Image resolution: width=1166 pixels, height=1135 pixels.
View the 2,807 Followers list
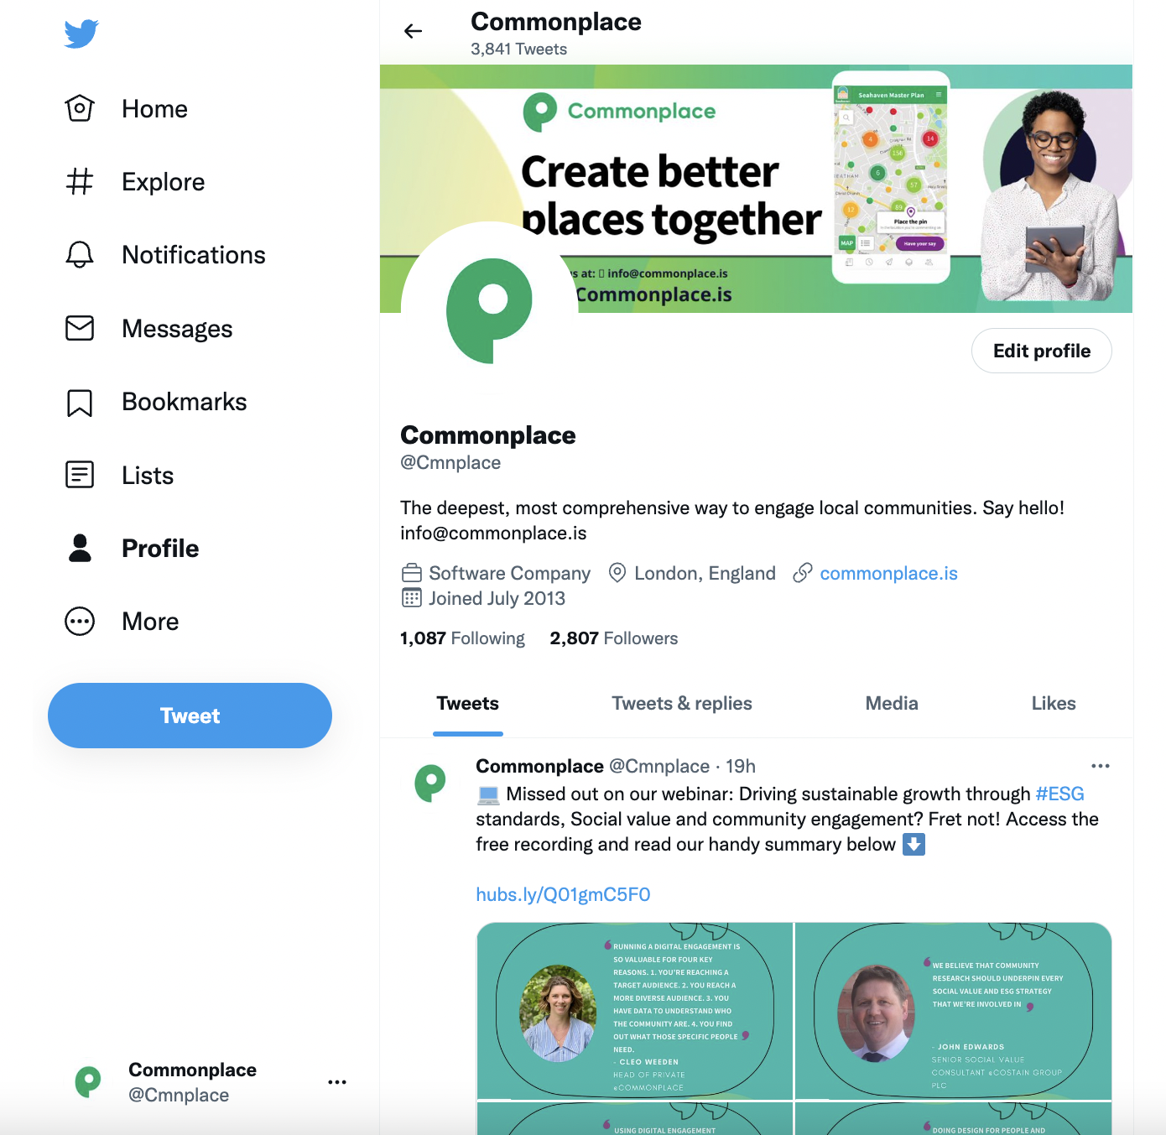click(613, 638)
